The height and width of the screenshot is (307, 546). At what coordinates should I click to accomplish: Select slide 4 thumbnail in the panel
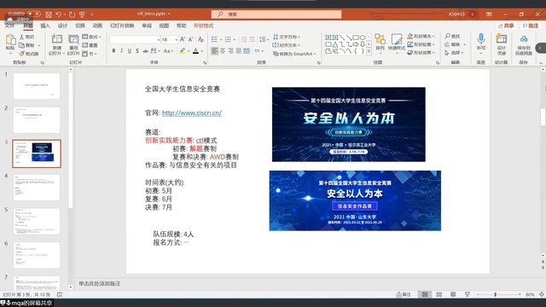click(x=37, y=188)
